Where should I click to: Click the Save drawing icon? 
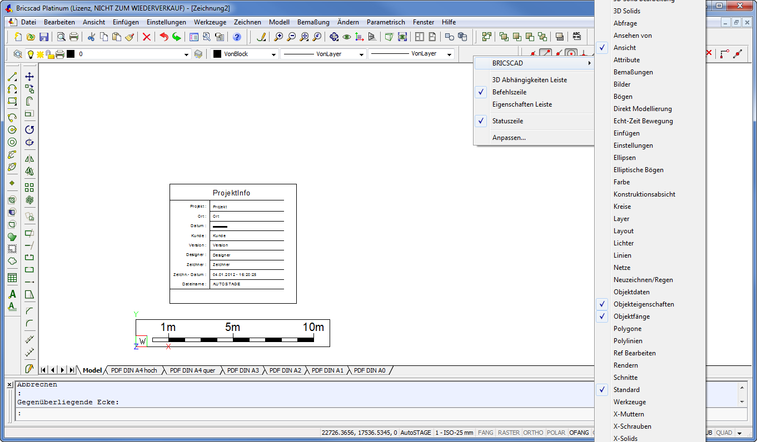[43, 37]
